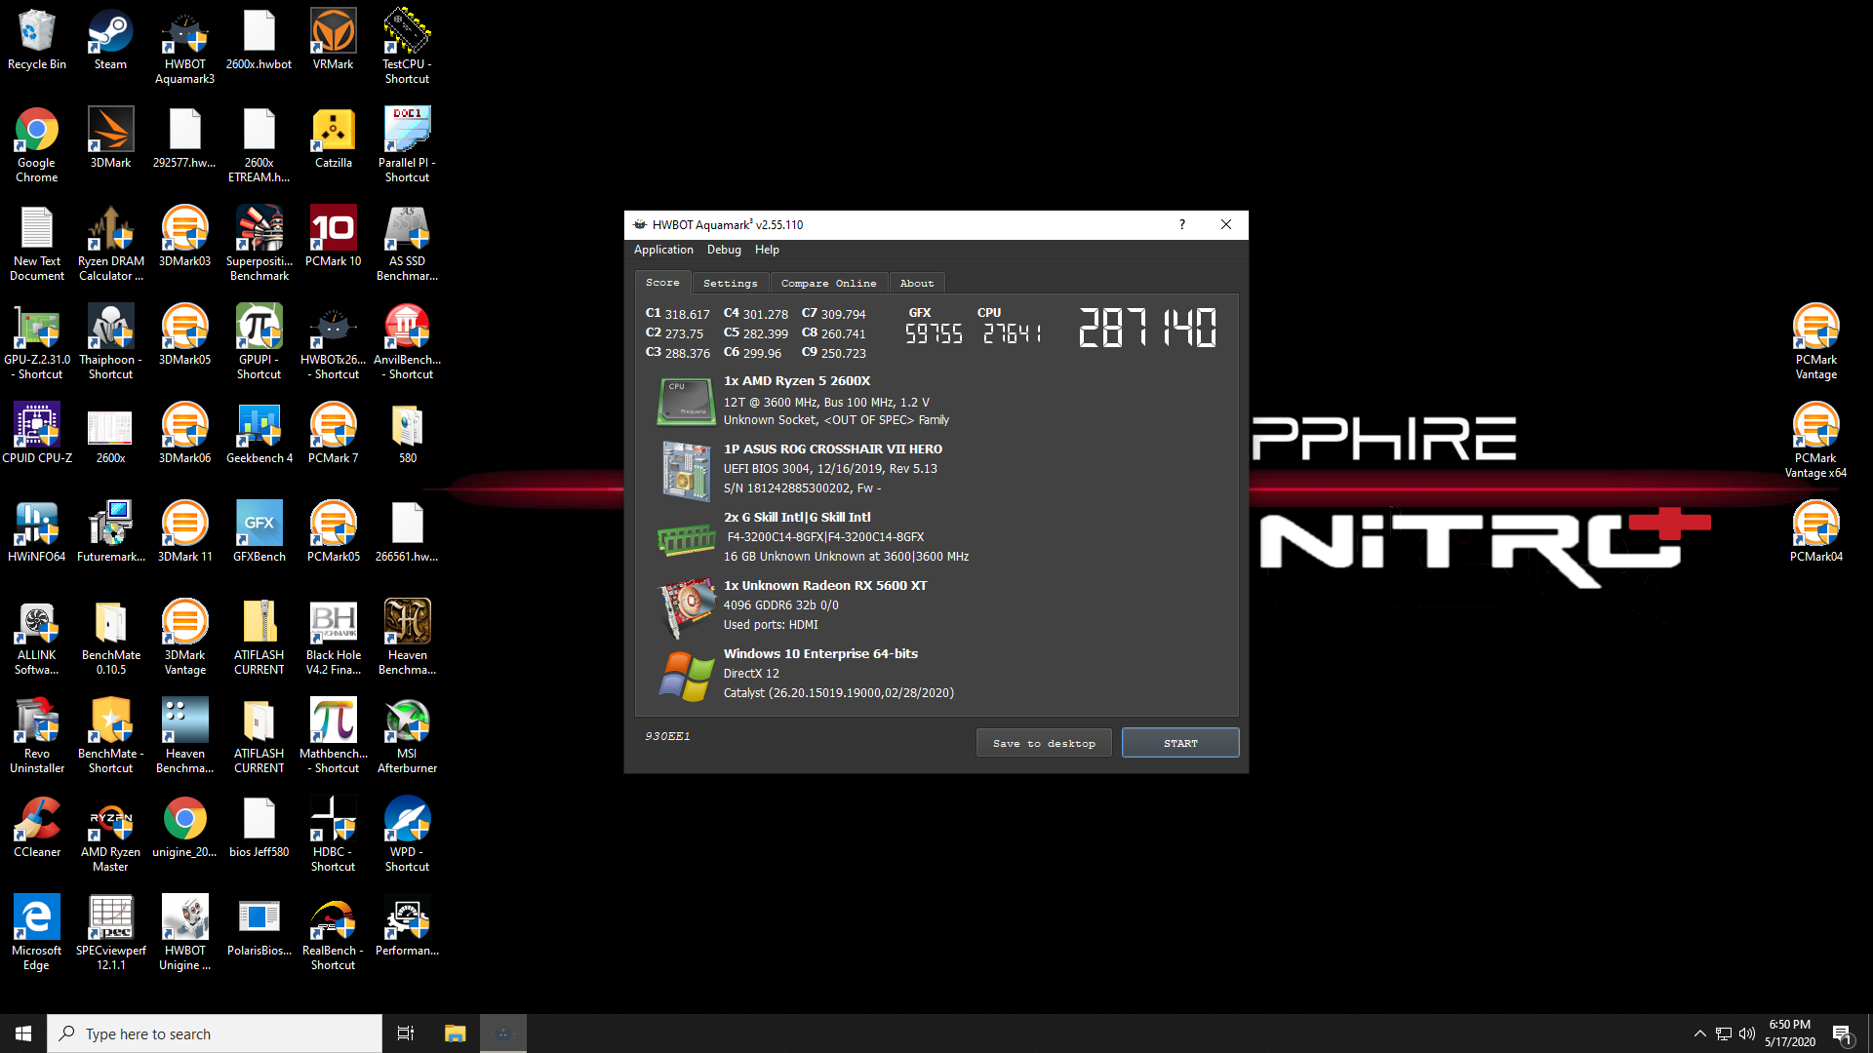Viewport: 1873px width, 1053px height.
Task: Select the AS SSD Benchmark icon
Action: pos(407,244)
